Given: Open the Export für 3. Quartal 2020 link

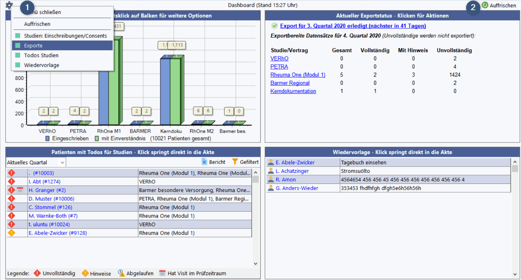Looking at the screenshot, I should point(353,26).
